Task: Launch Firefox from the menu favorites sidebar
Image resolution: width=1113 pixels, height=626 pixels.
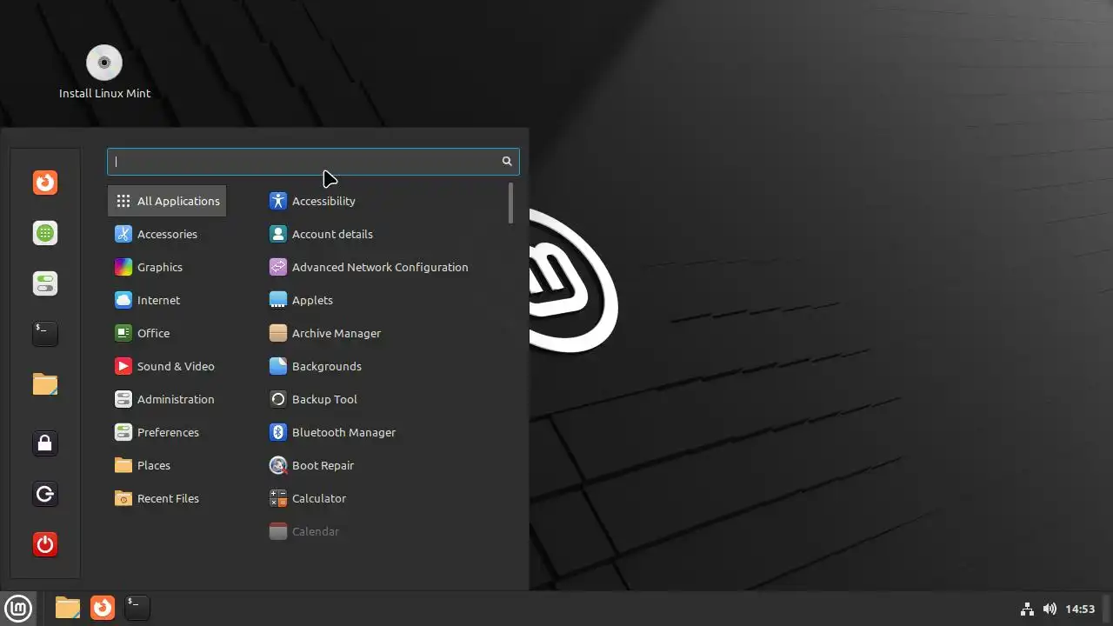Action: click(45, 183)
